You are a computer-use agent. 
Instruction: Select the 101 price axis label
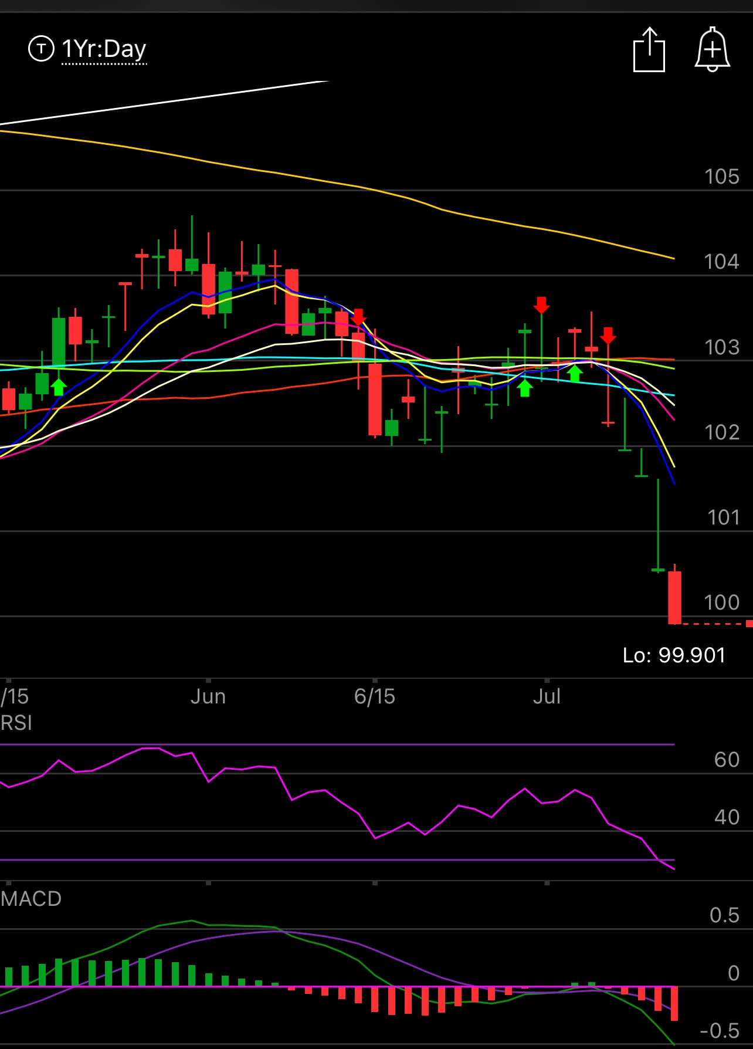[x=723, y=517]
